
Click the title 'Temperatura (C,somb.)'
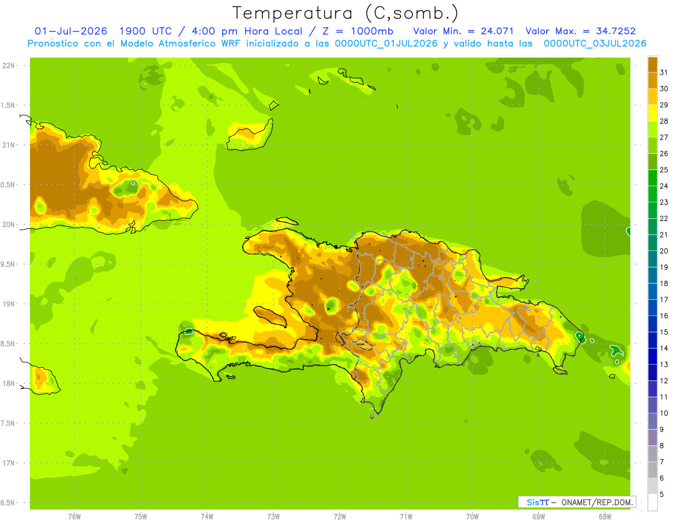click(x=345, y=13)
